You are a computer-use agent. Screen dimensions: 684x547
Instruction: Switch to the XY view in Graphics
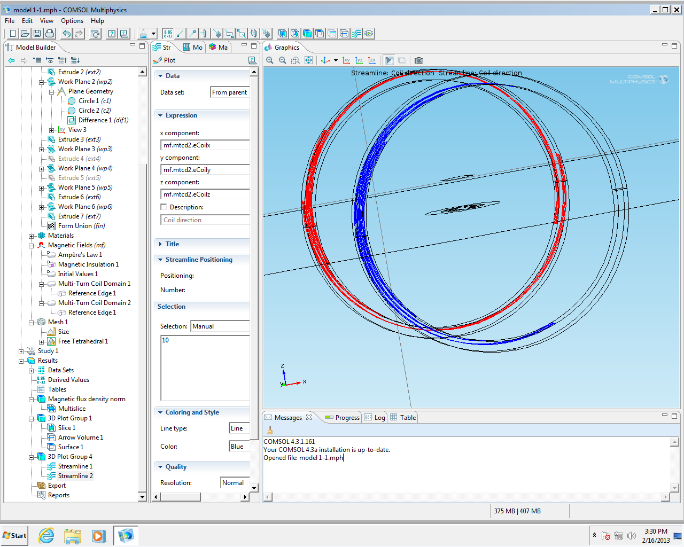click(346, 60)
